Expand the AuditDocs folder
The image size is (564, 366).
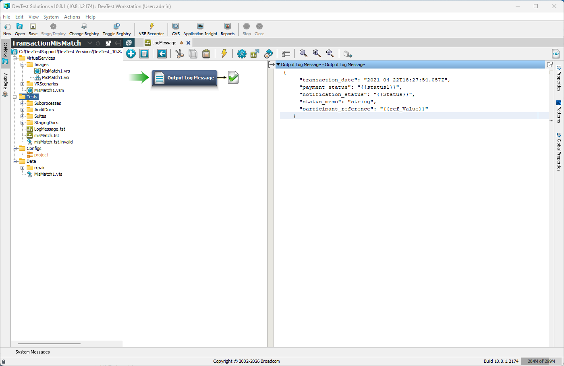point(23,110)
